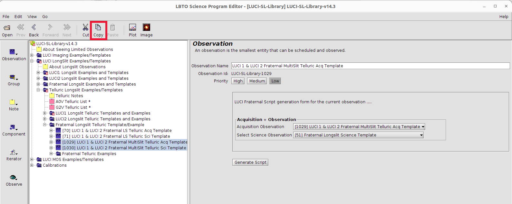This screenshot has width=512, height=204.
Task: Set priority to High
Action: pos(238,81)
